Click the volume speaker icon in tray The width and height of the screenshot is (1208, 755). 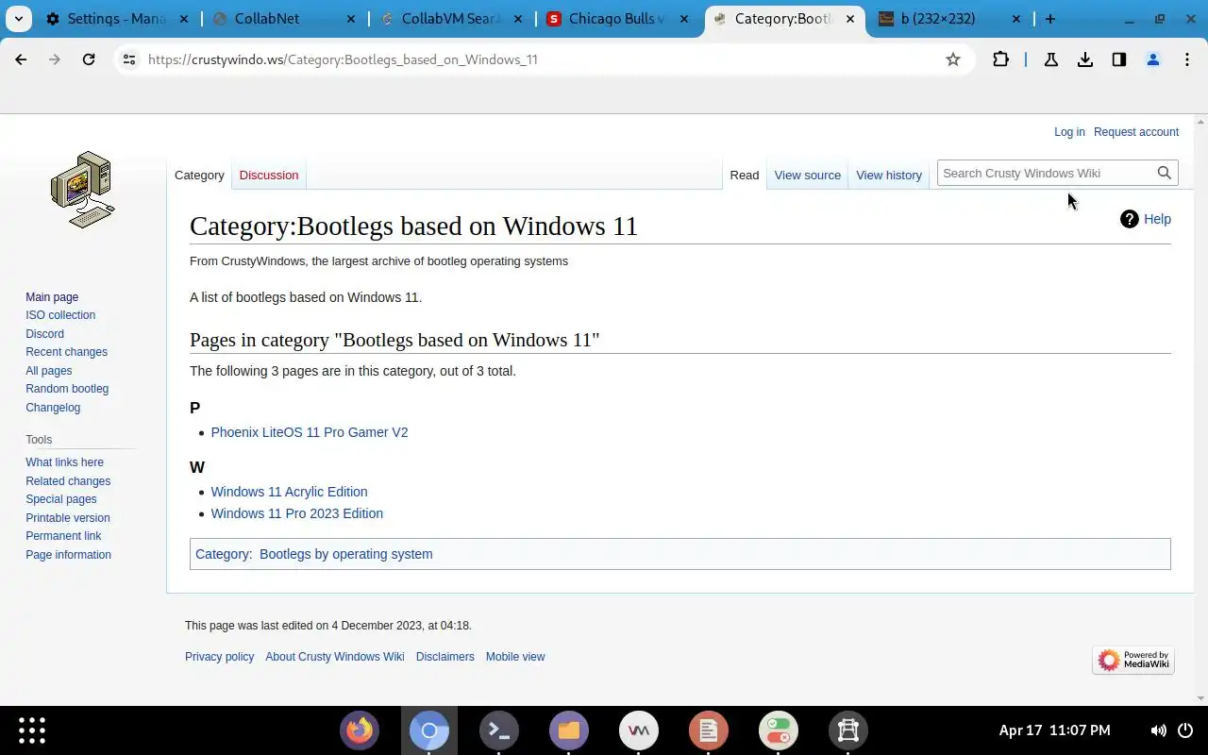pos(1158,730)
